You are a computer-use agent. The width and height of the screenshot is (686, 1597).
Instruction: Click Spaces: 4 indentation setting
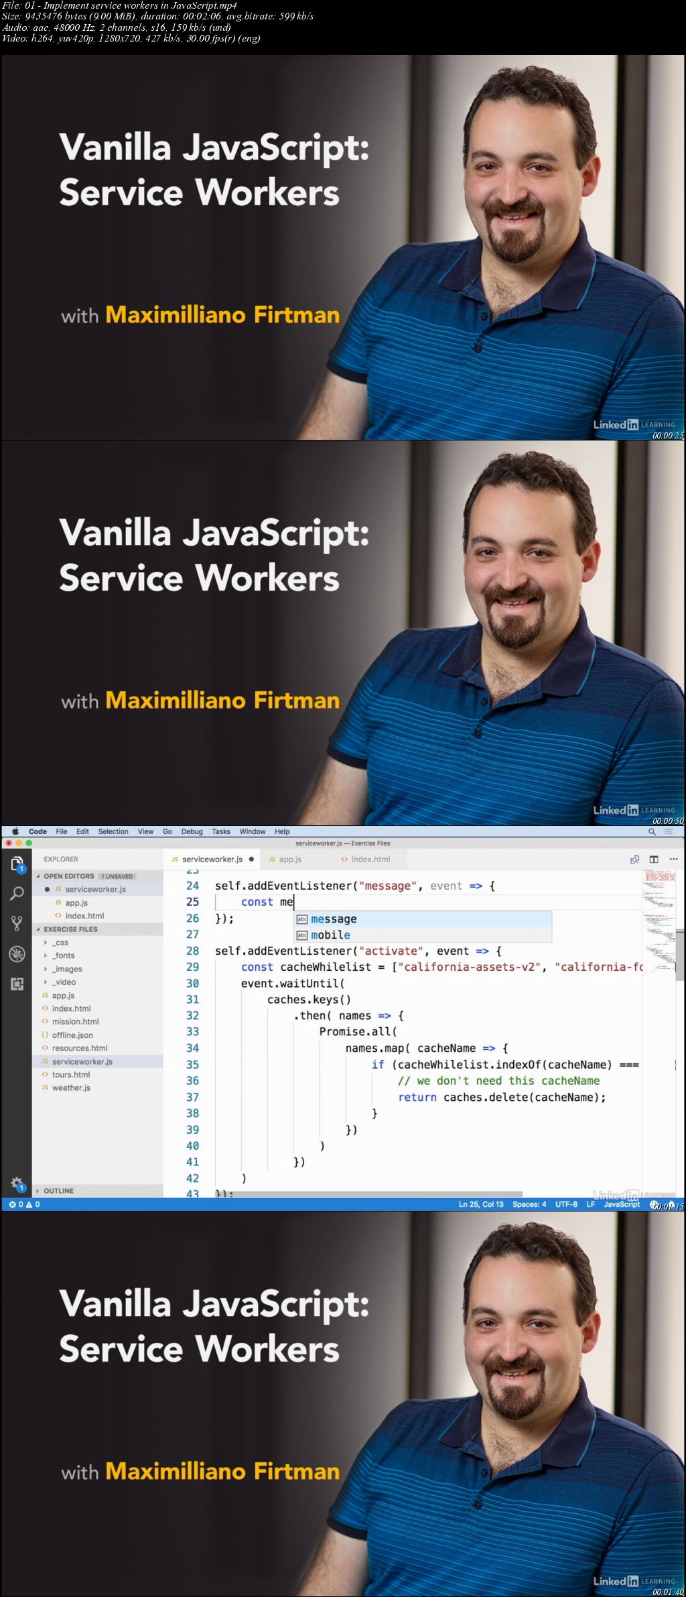[x=529, y=1204]
